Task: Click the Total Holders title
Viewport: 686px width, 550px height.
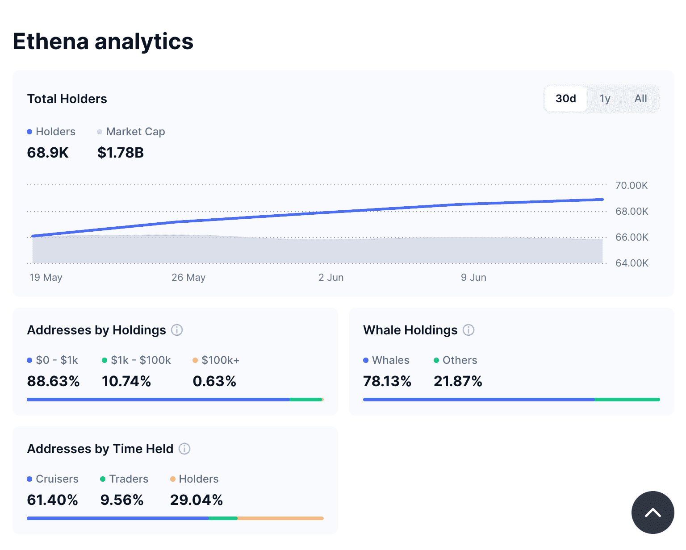Action: click(67, 99)
